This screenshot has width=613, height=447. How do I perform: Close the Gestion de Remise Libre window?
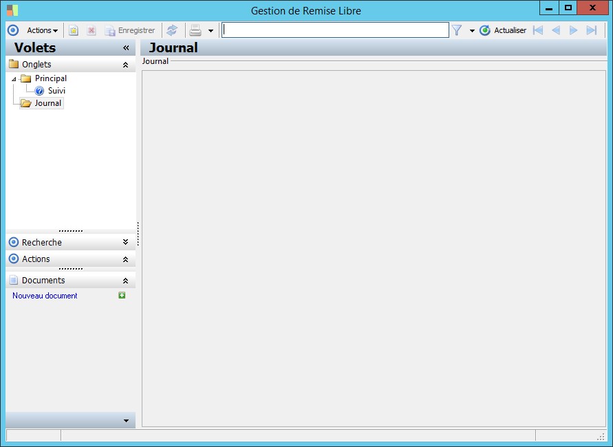tap(592, 8)
